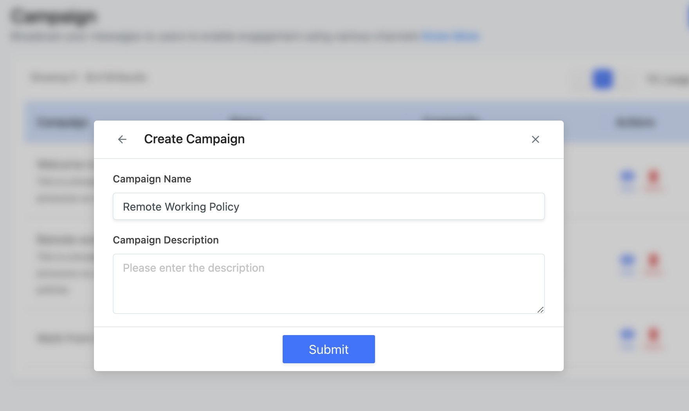Go back using the dialog's left arrow
Screen dimensions: 689x411
pyautogui.click(x=122, y=139)
